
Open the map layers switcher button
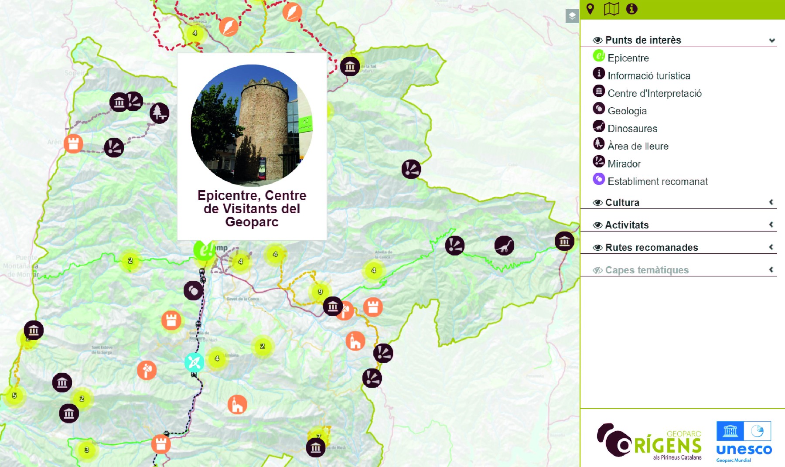[x=572, y=16]
